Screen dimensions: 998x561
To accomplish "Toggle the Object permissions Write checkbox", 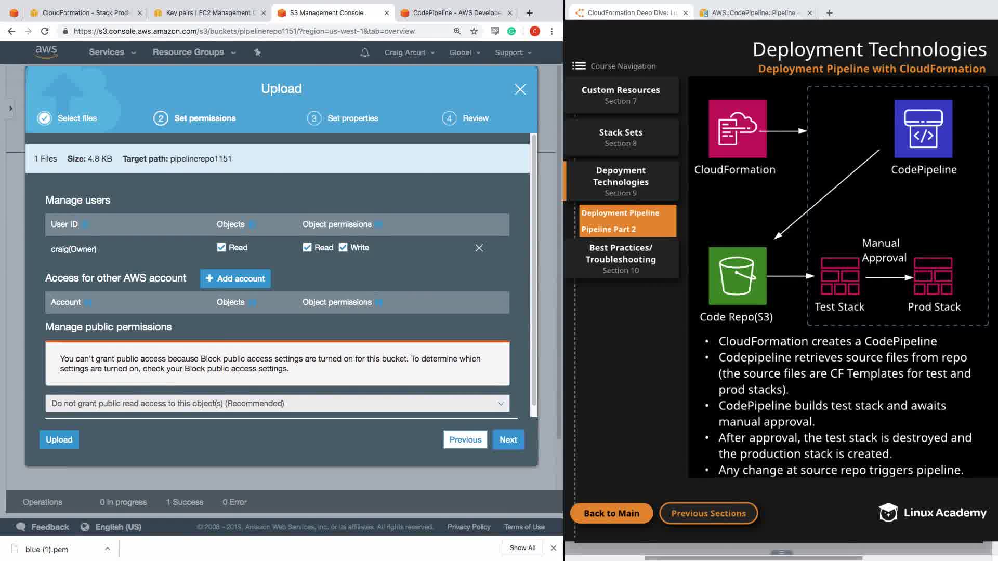I will coord(343,247).
